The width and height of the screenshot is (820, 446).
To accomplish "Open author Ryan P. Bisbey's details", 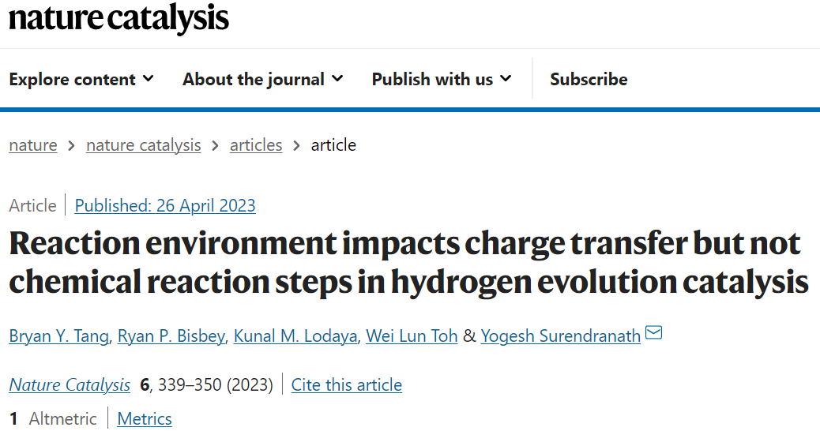I will tap(171, 335).
